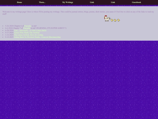The width and height of the screenshot is (158, 119).
Task: Open the Them... nav item
Action: tap(42, 2)
